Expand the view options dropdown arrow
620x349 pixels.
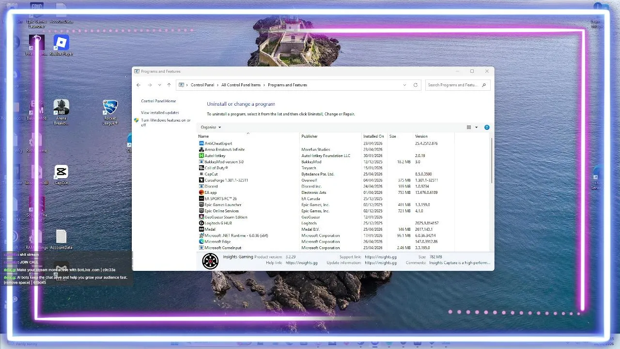pos(476,127)
